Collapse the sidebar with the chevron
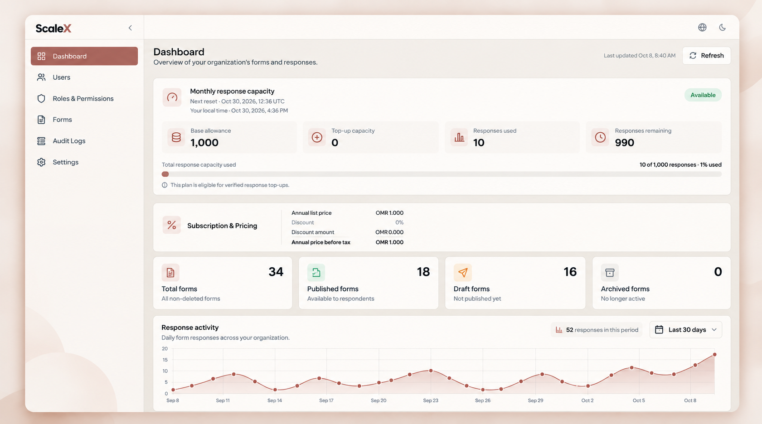This screenshot has width=762, height=424. point(130,28)
